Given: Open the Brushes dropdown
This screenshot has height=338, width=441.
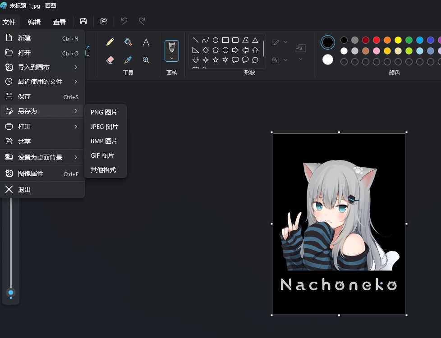Looking at the screenshot, I should click(x=172, y=58).
